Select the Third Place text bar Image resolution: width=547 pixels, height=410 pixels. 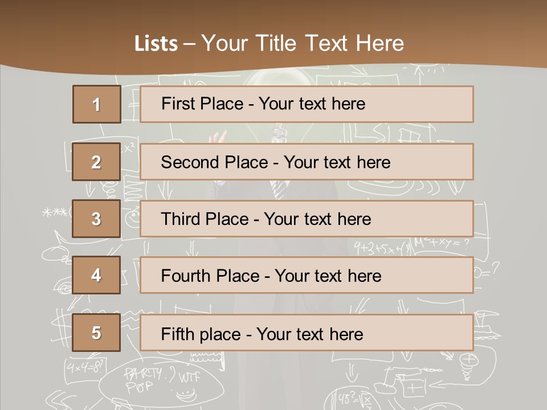pyautogui.click(x=307, y=219)
